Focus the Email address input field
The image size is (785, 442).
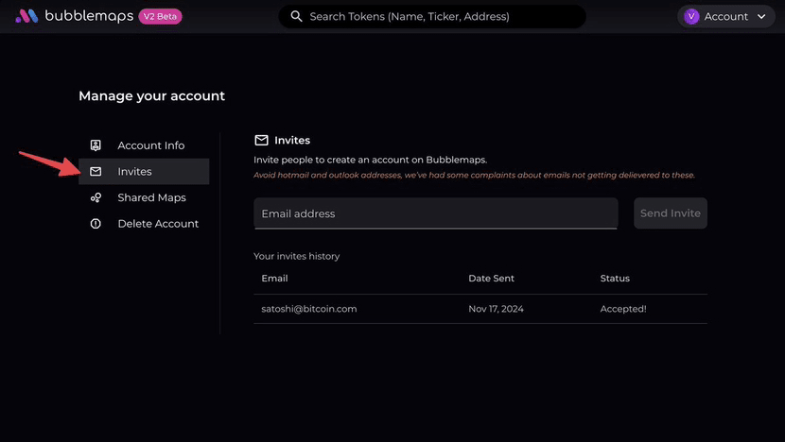(x=435, y=213)
